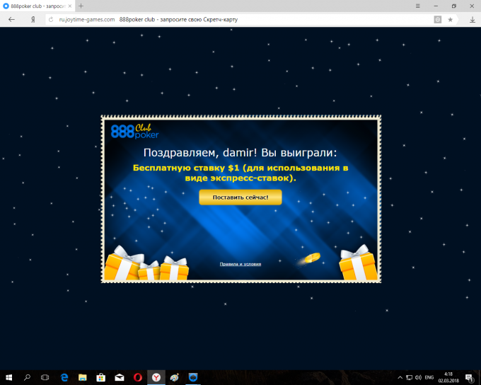The width and height of the screenshot is (481, 385).
Task: Open the Mail app from taskbar
Action: 120,377
